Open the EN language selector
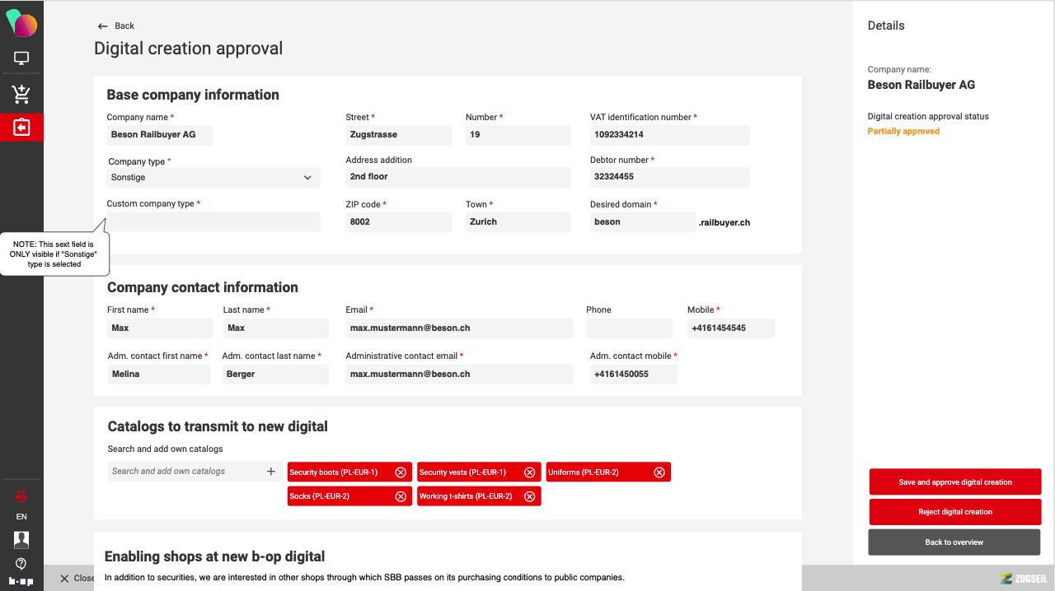 click(21, 517)
